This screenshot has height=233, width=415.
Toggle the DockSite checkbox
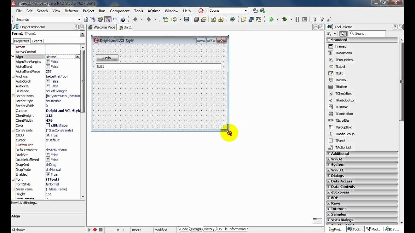pos(48,155)
